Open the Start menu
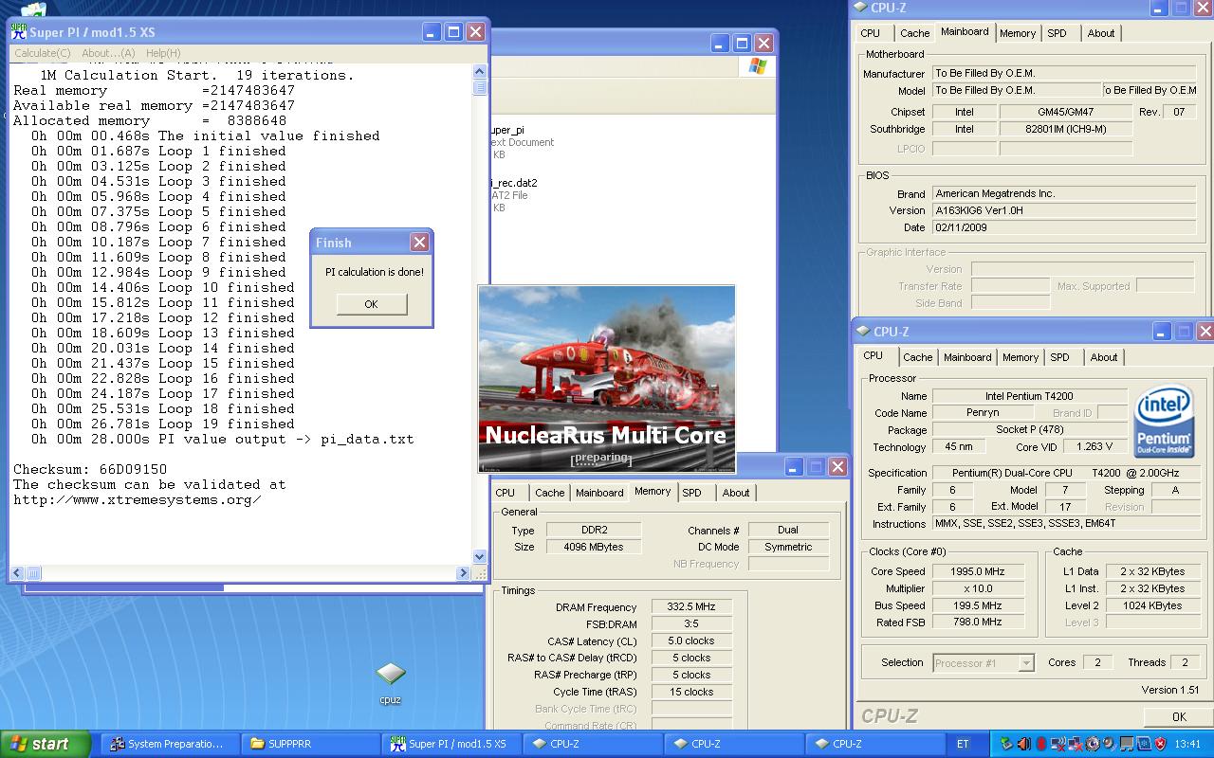1214x758 pixels. coord(46,744)
